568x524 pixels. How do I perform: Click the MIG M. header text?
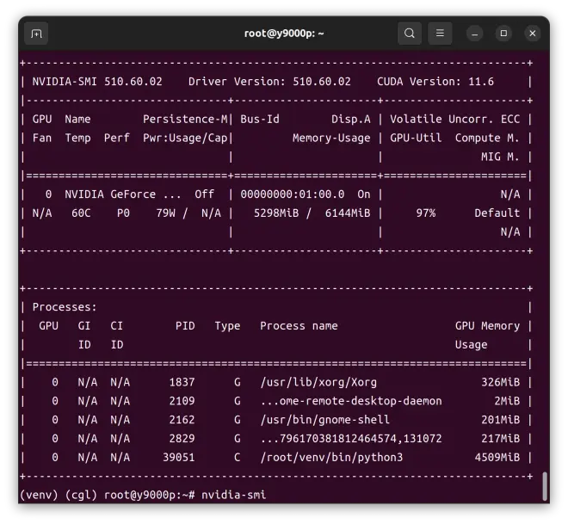[x=500, y=157]
